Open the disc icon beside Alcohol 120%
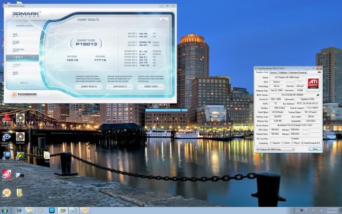This screenshot has width=342, height=214. click(20, 121)
